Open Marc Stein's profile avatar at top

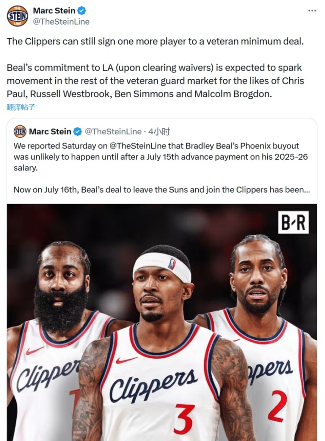[17, 16]
